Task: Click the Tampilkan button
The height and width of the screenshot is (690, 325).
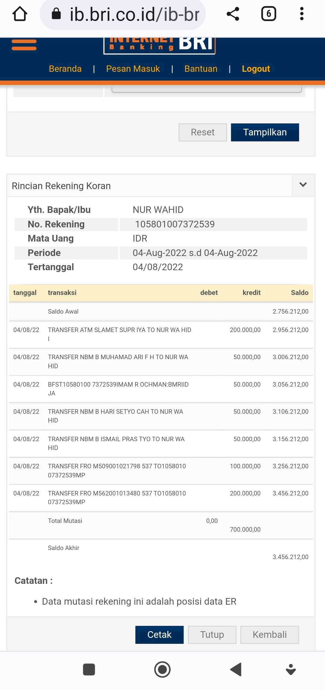Action: [x=265, y=132]
